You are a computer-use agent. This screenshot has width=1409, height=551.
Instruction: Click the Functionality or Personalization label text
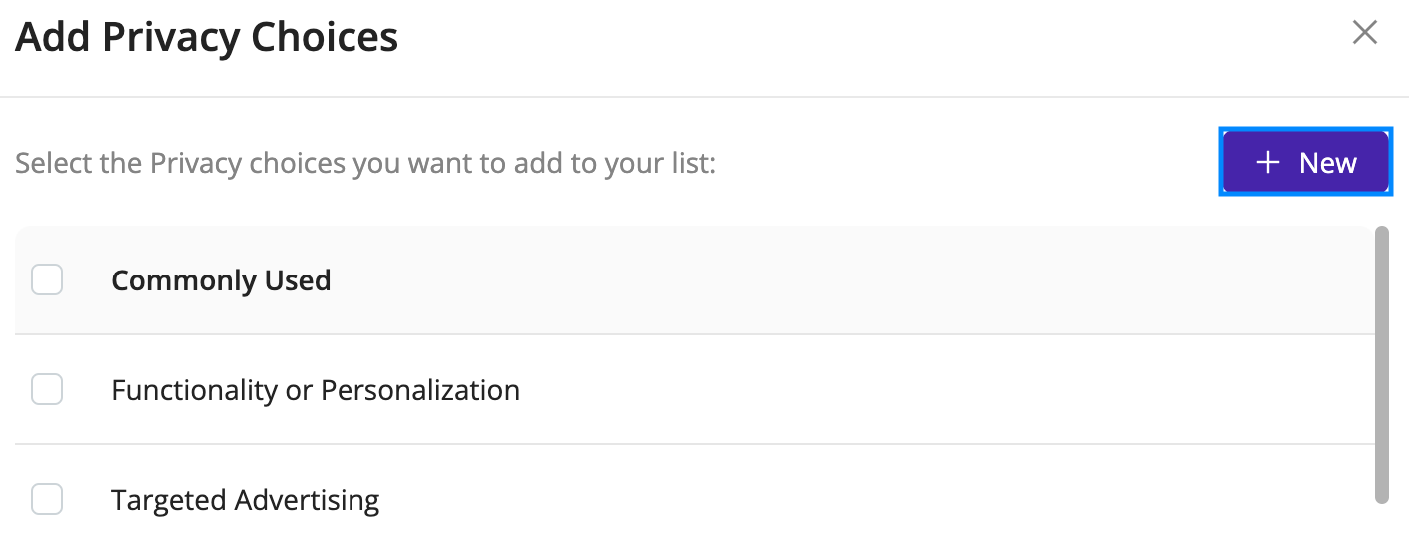point(316,390)
